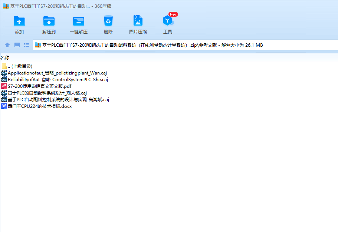The image size is (338, 232).
Task: Go up one level with the arrow icon
Action: [7, 45]
